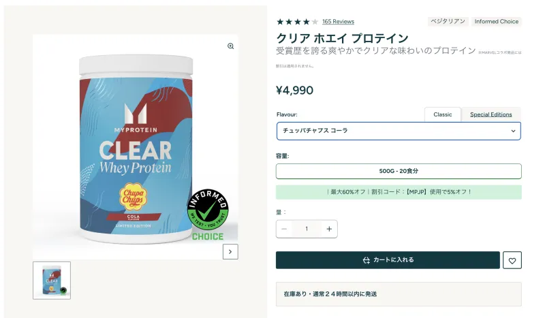Click the zoom magnifier icon on product image
The width and height of the screenshot is (545, 318).
tap(230, 46)
